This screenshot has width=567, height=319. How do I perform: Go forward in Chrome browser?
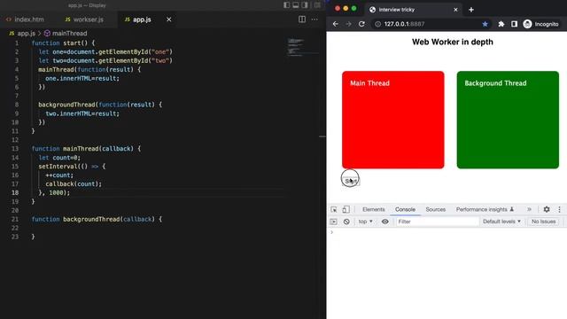click(348, 24)
